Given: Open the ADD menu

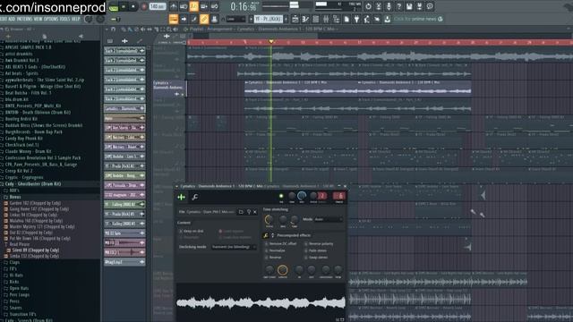Looking at the screenshot, I should point(12,19).
